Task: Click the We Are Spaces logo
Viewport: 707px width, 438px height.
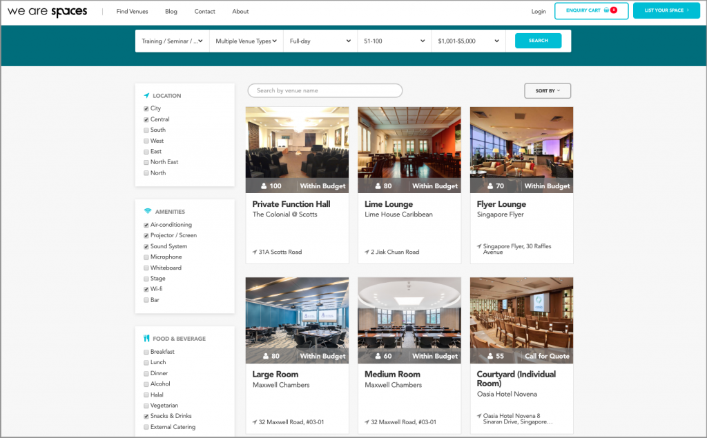Action: [x=48, y=12]
